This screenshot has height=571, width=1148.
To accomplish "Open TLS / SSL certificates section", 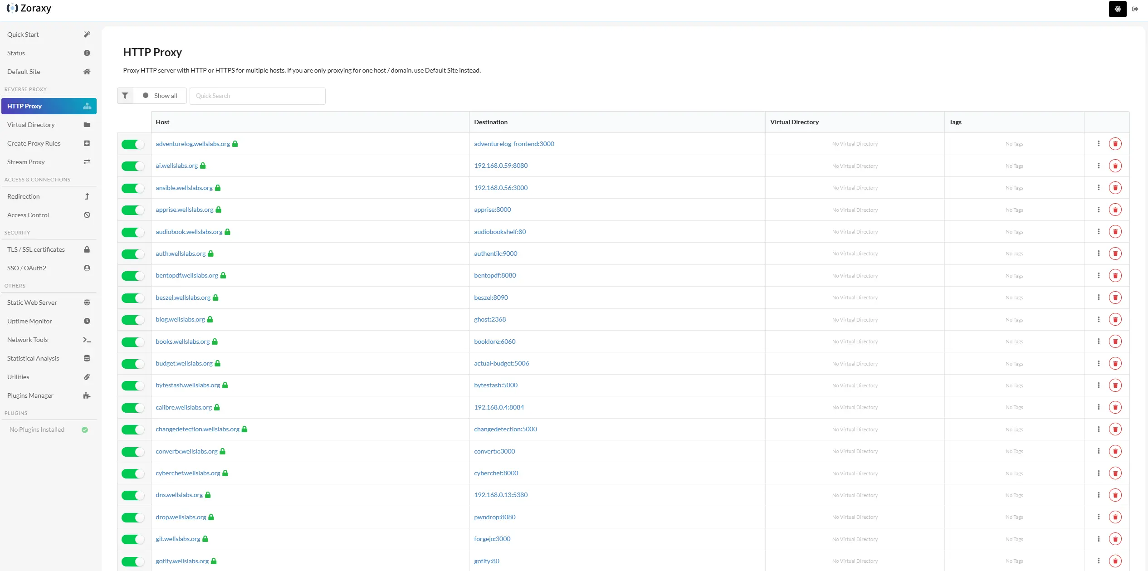I will click(49, 249).
